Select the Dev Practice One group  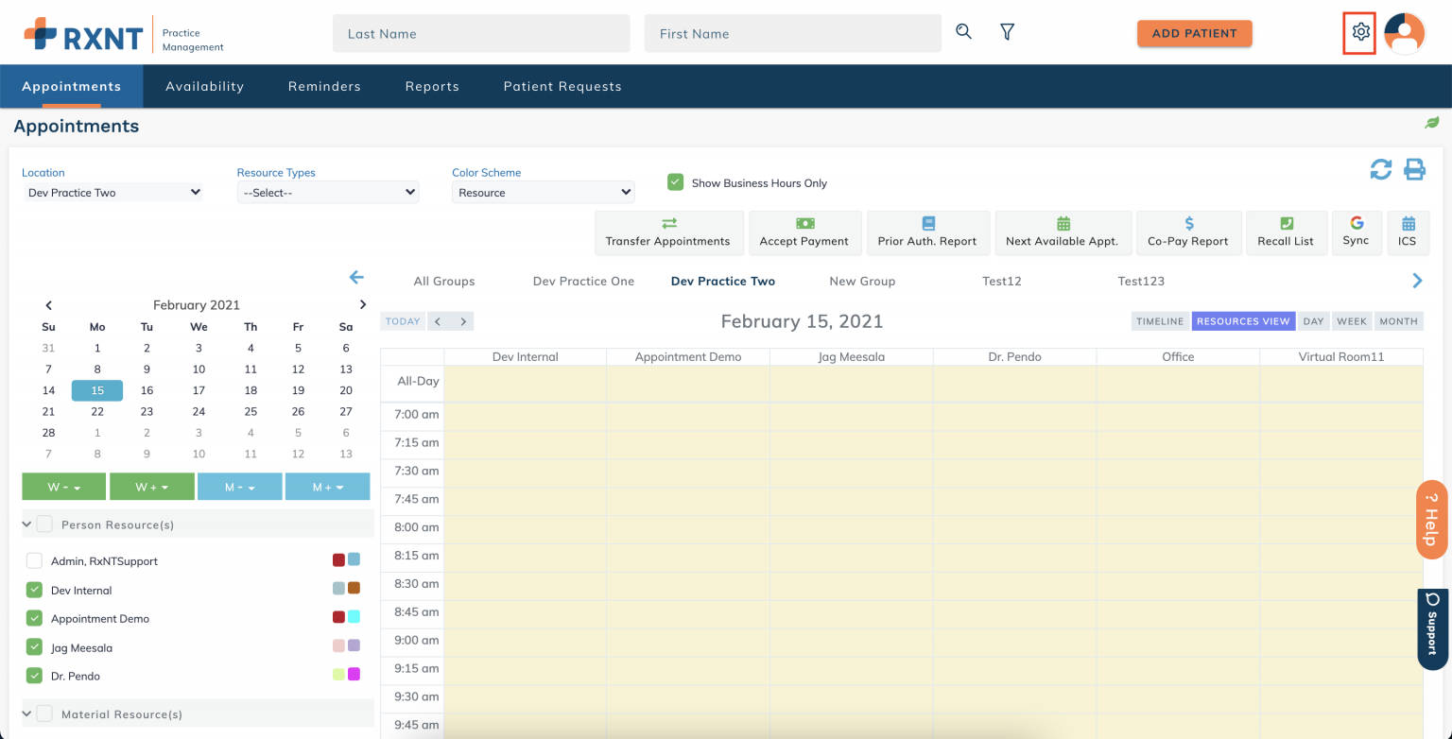click(x=583, y=281)
